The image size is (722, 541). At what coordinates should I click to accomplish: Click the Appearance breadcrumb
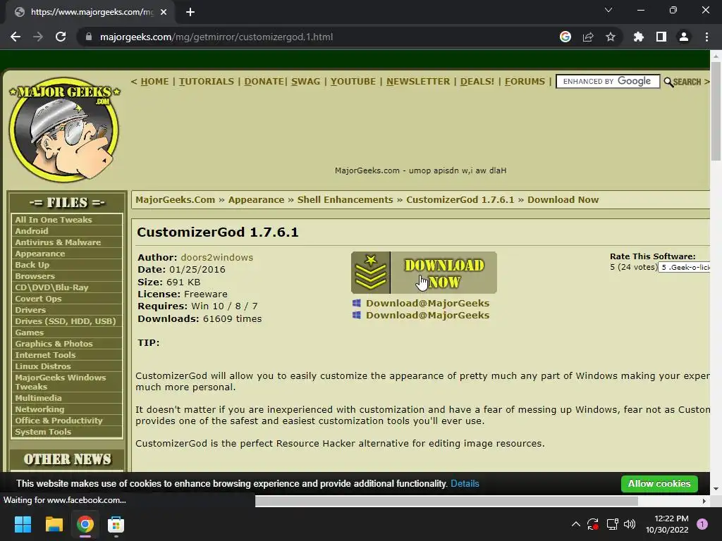257,199
